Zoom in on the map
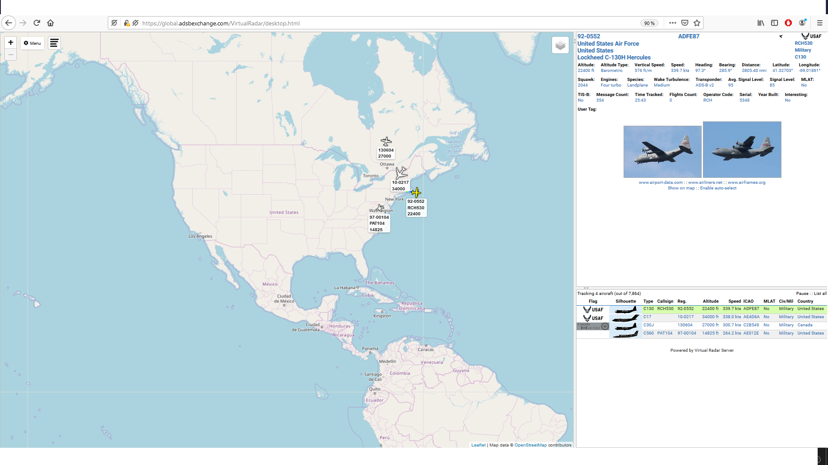 [11, 43]
